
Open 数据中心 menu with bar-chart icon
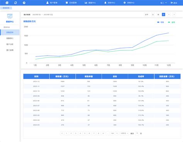90,3
